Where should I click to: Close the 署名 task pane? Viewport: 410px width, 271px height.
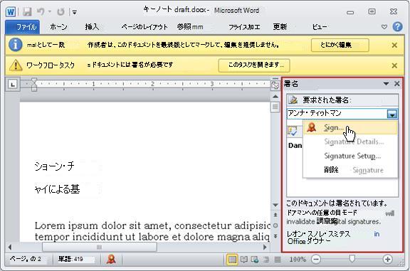[x=397, y=84]
